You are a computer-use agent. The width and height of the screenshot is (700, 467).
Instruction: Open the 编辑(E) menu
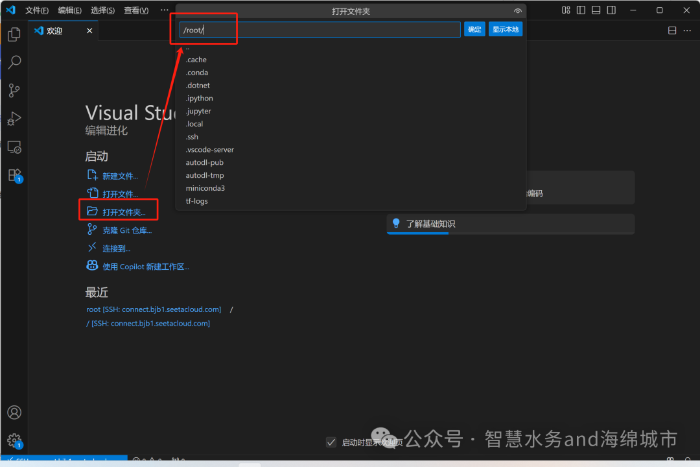pos(69,10)
